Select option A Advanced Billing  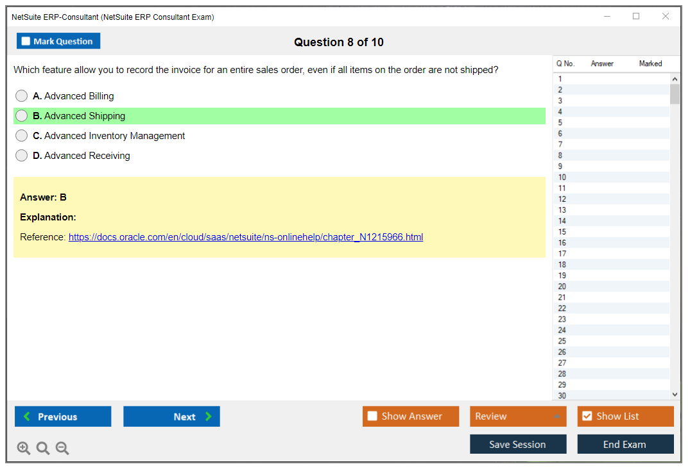point(22,95)
